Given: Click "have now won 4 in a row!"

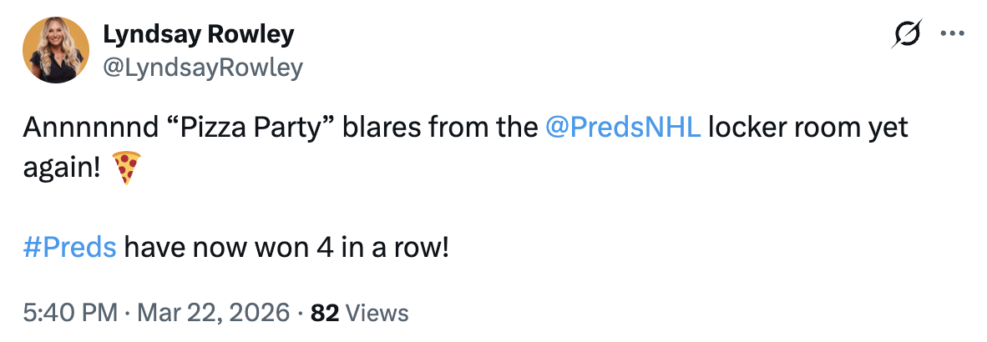Looking at the screenshot, I should tap(286, 248).
